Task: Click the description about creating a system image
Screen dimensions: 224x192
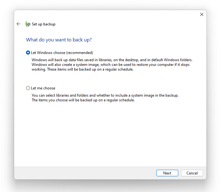Action: (x=112, y=65)
